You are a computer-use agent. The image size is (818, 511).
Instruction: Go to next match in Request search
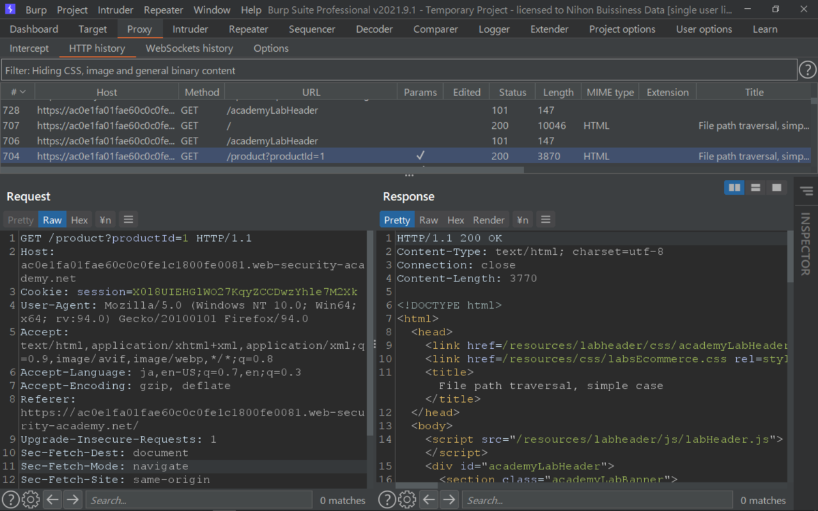coord(72,500)
